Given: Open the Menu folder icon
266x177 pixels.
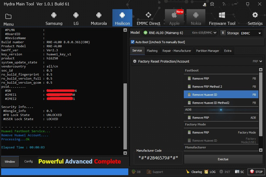Looking at the screenshot, I should [8, 16].
